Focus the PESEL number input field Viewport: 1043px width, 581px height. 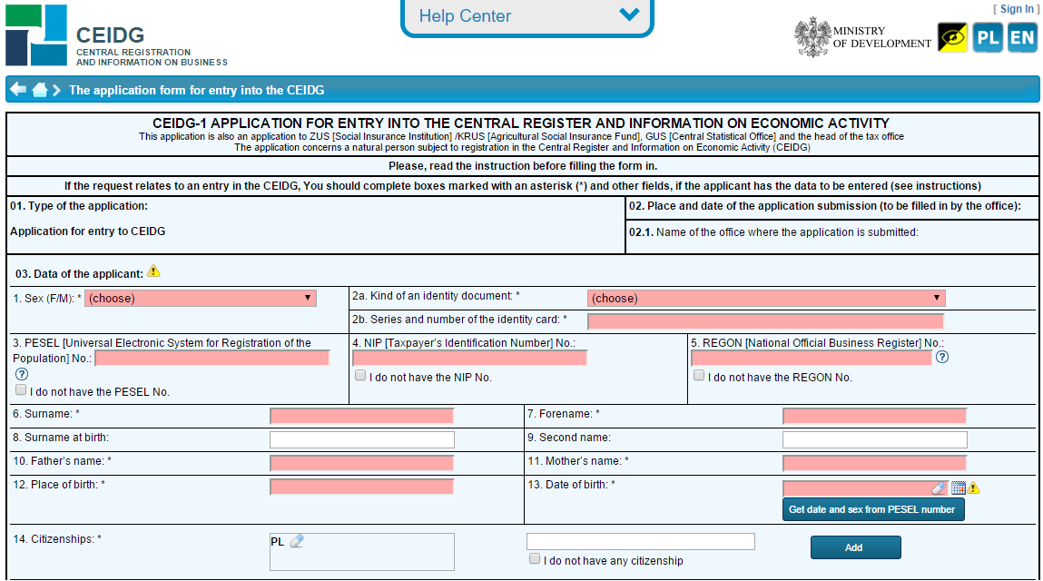pyautogui.click(x=212, y=358)
